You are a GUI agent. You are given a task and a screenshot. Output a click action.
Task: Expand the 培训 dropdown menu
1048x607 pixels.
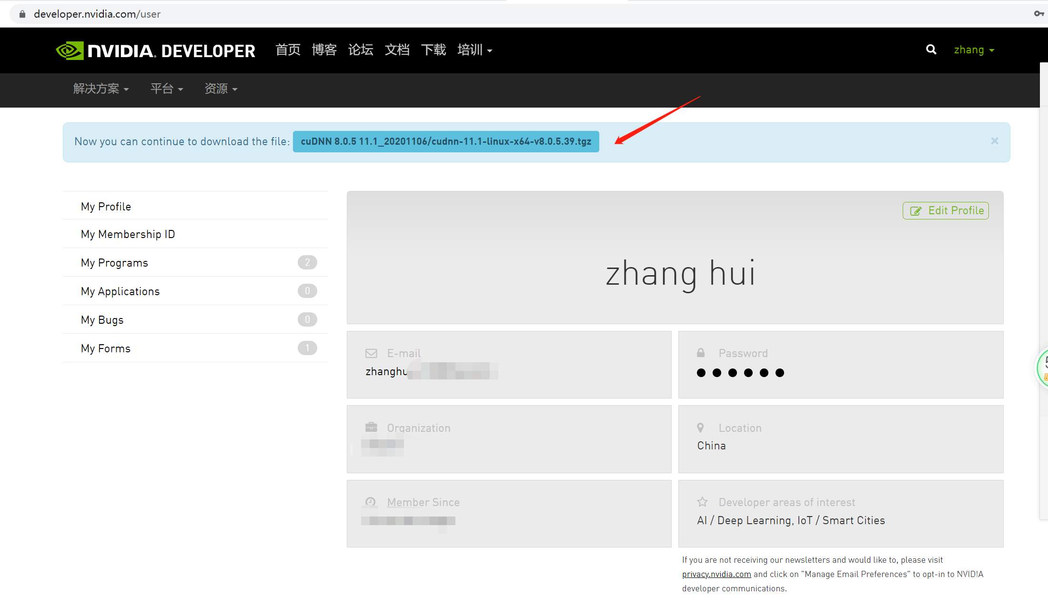[x=474, y=50]
